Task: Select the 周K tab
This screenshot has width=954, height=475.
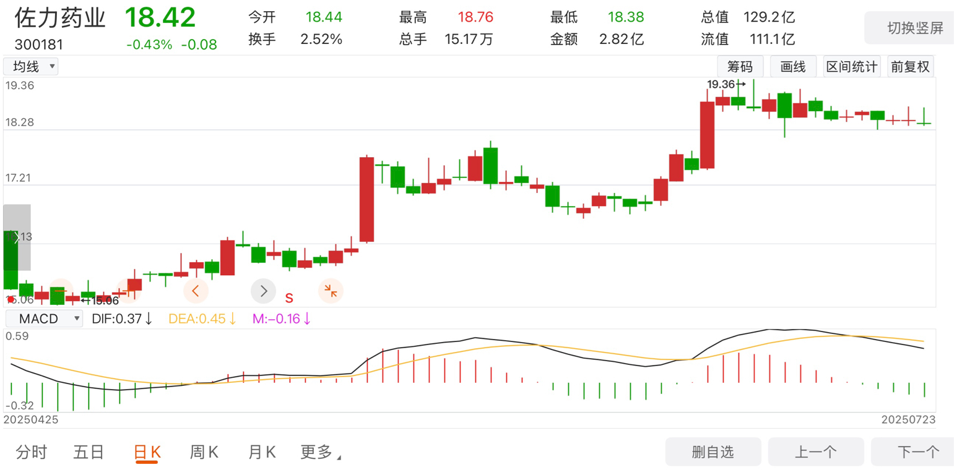Action: coord(204,453)
